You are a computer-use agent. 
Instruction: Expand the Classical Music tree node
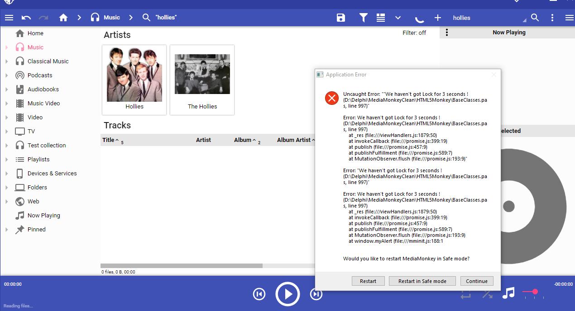[x=7, y=61]
